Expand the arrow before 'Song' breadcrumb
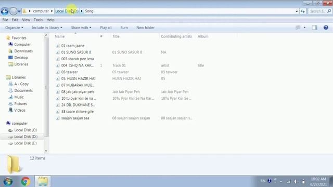This screenshot has width=333, height=187. click(82, 11)
